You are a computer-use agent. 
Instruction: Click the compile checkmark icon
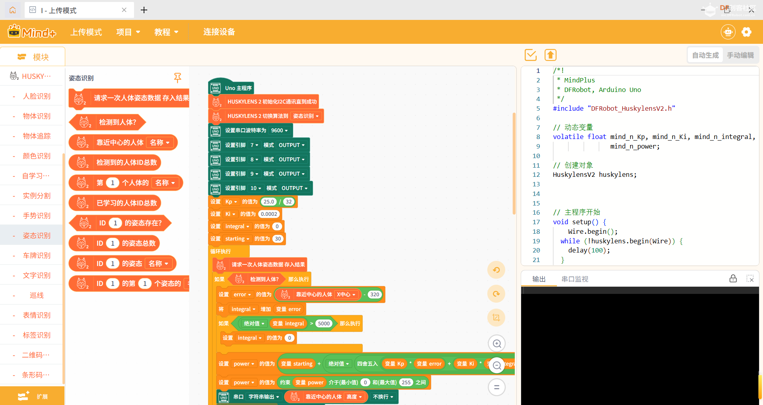point(530,55)
